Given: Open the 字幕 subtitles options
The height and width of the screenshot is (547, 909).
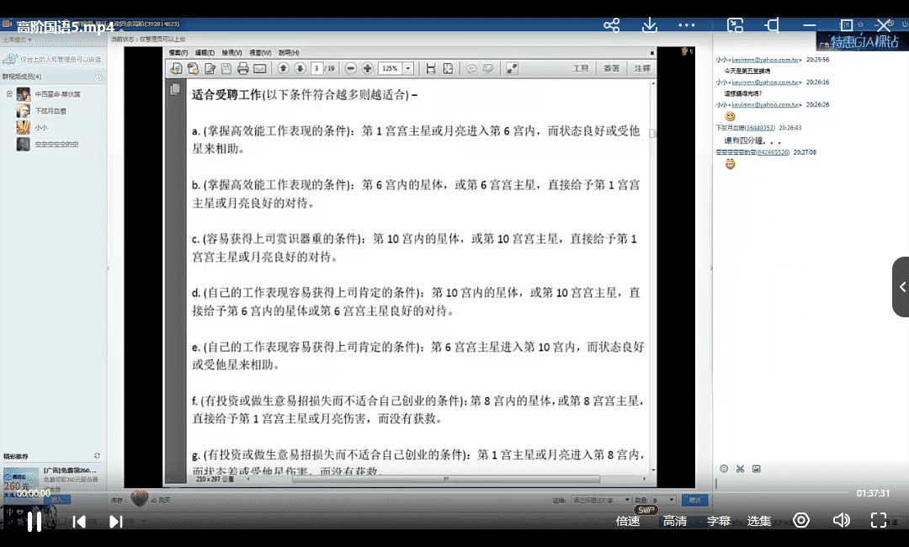Looking at the screenshot, I should [718, 521].
